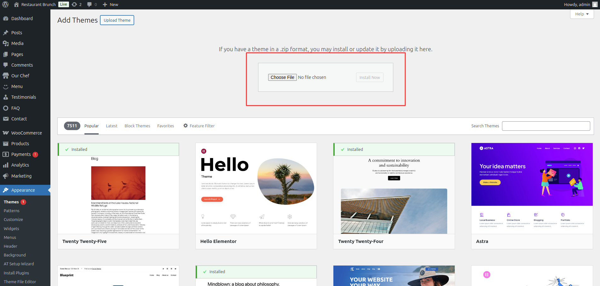This screenshot has width=600, height=286.
Task: Click the Feature Filter gear icon
Action: click(x=186, y=126)
